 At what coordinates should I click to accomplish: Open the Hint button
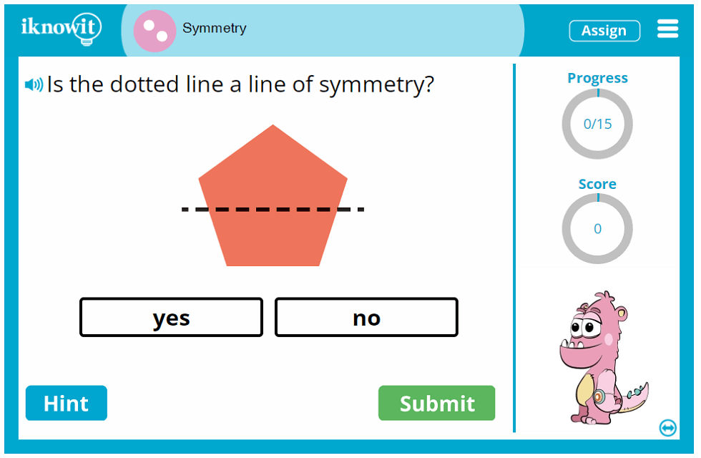pos(67,403)
